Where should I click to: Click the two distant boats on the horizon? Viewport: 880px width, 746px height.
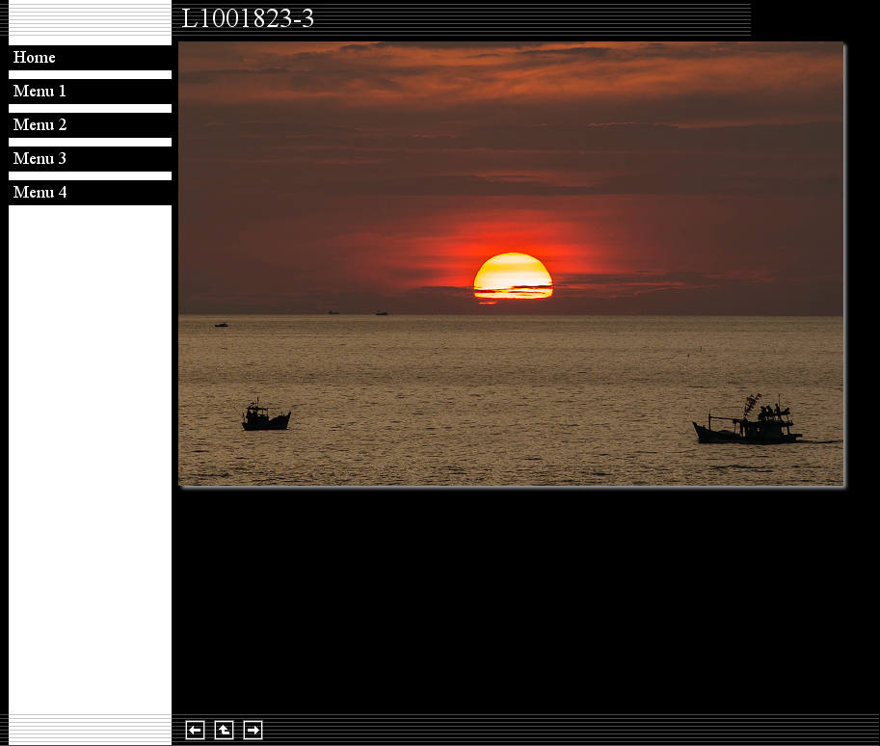point(357,312)
